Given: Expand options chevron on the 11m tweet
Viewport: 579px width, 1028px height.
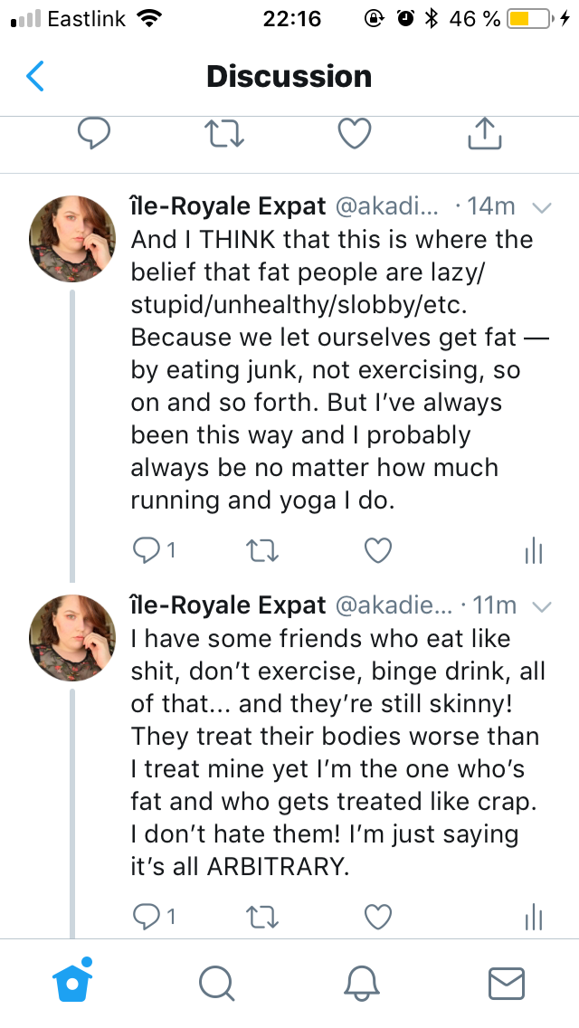Looking at the screenshot, I should [542, 605].
